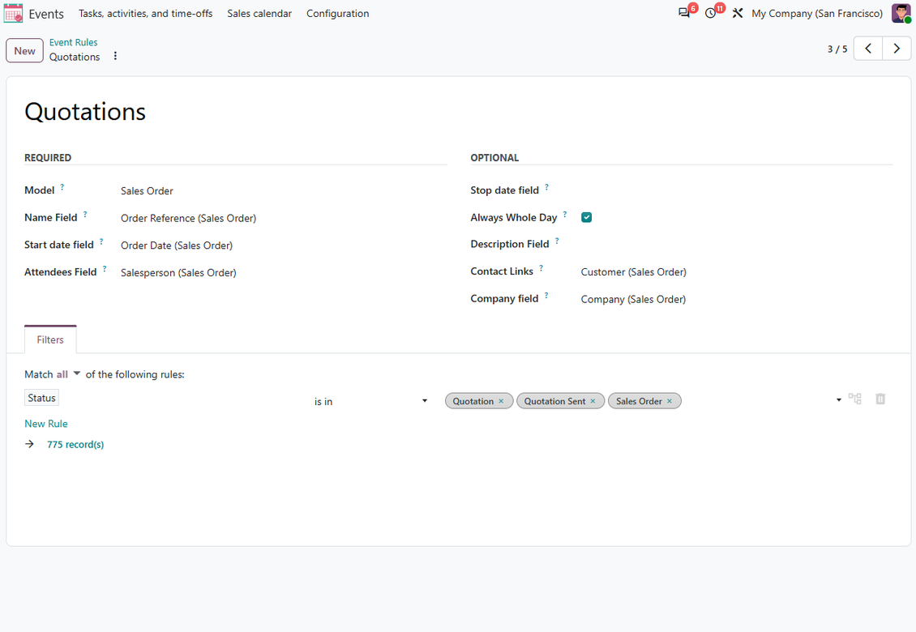
Task: Click the Quotations title field
Action: (85, 112)
